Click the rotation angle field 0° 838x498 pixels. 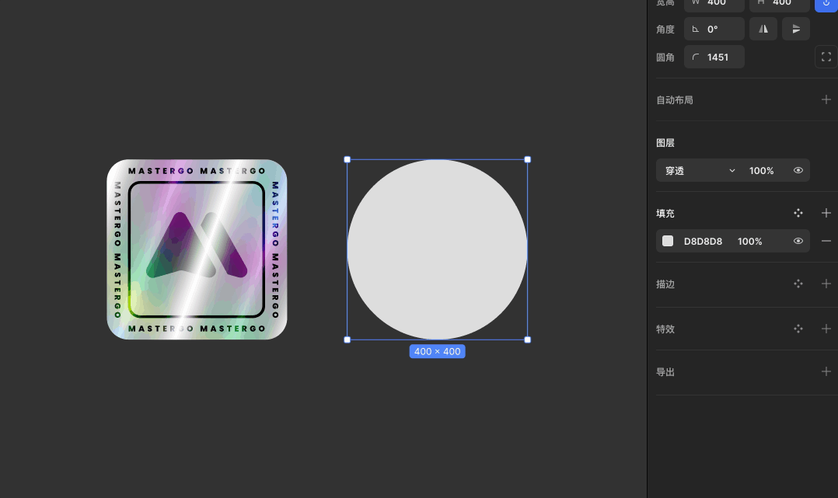(714, 29)
